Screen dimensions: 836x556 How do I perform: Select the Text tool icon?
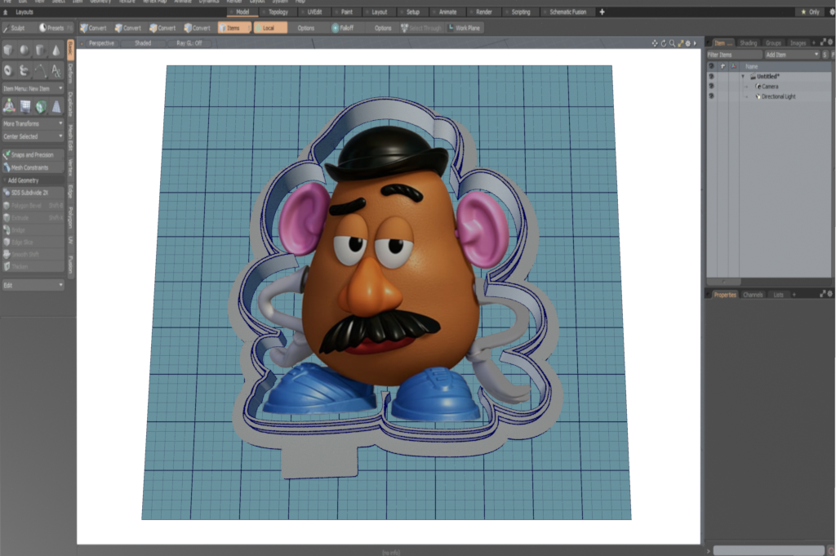point(56,71)
